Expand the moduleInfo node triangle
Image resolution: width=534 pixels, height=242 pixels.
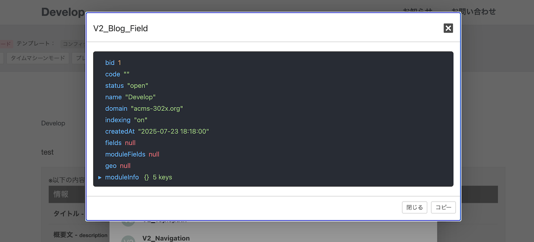tap(100, 178)
